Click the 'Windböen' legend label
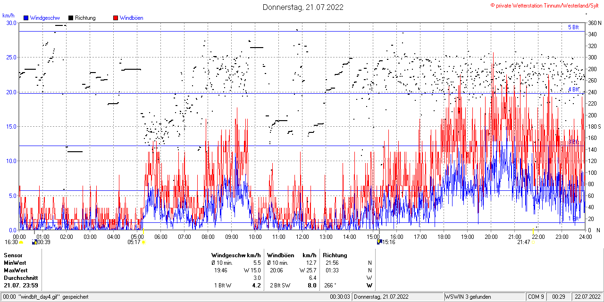Viewport: 604px width, 302px height. (131, 18)
